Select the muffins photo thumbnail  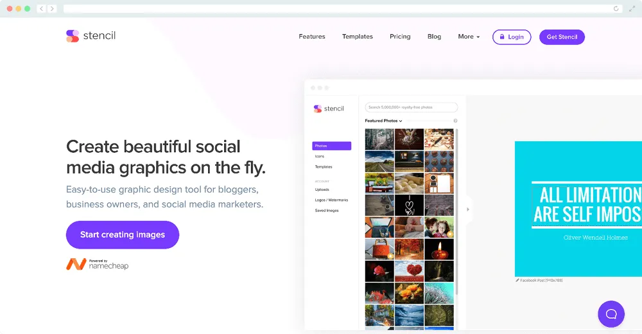[439, 161]
